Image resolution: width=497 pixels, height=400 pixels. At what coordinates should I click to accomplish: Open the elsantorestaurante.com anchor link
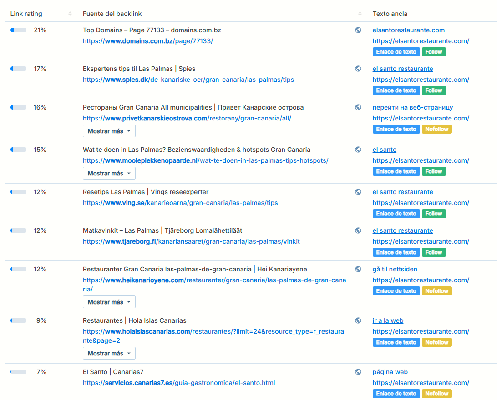[x=408, y=30]
